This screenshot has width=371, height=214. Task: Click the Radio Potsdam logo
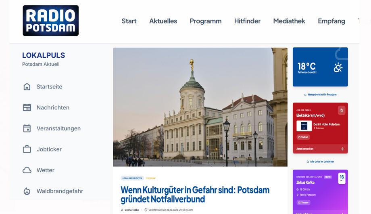51,21
